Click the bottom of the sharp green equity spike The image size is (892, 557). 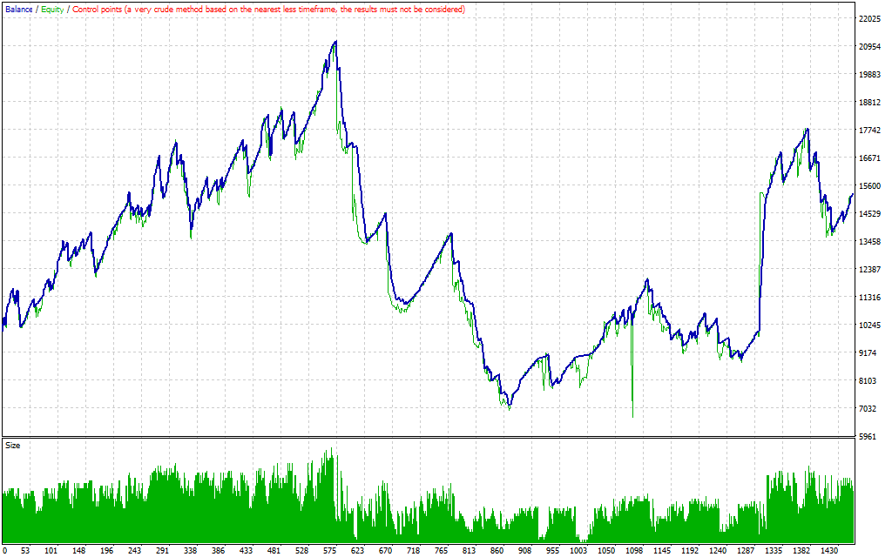click(x=632, y=416)
